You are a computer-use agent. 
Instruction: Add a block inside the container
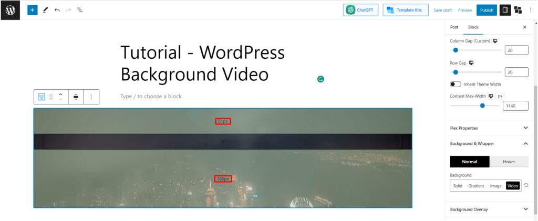[223, 142]
